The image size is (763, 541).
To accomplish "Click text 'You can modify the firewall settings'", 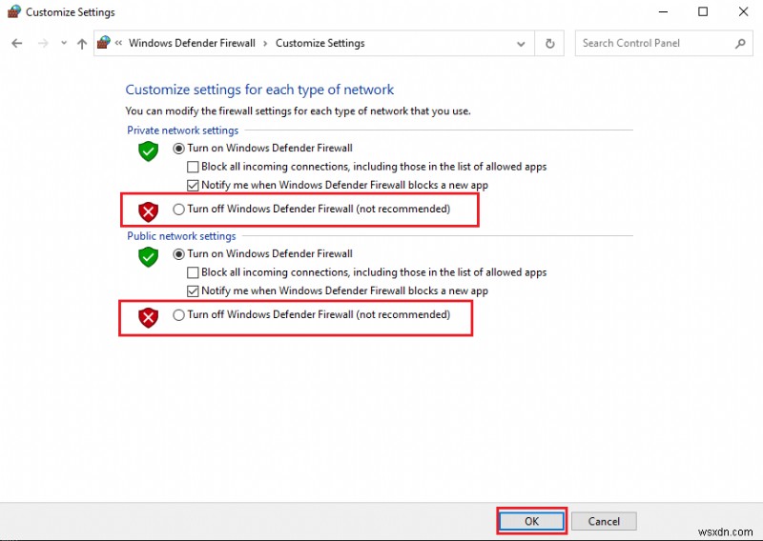I will pos(208,110).
